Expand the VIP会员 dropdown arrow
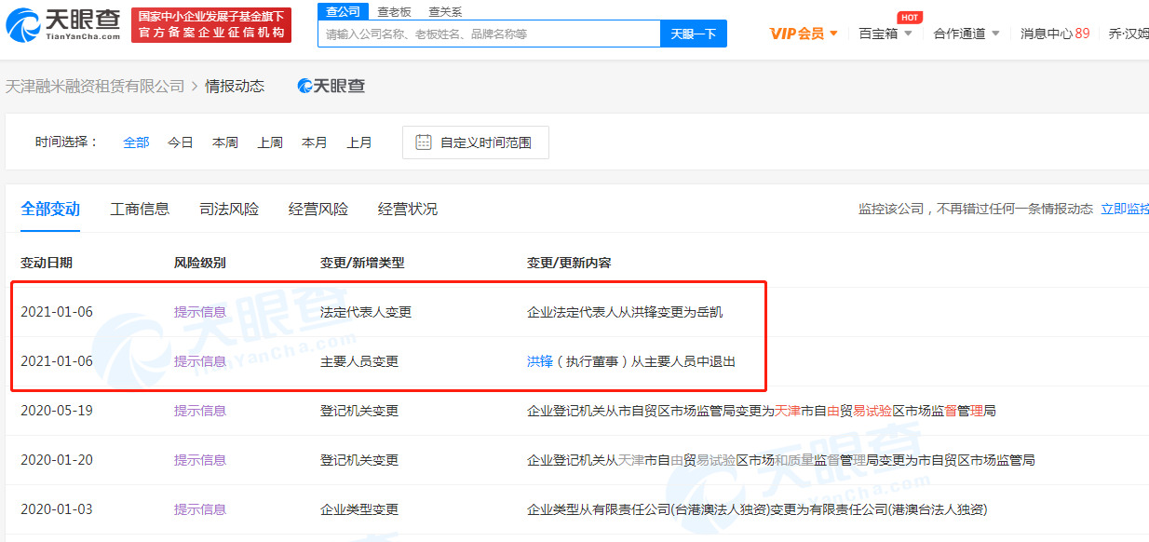The height and width of the screenshot is (542, 1149). click(833, 34)
